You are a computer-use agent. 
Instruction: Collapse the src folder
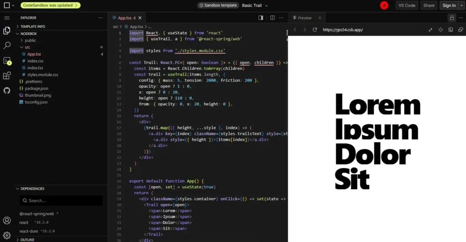27,47
